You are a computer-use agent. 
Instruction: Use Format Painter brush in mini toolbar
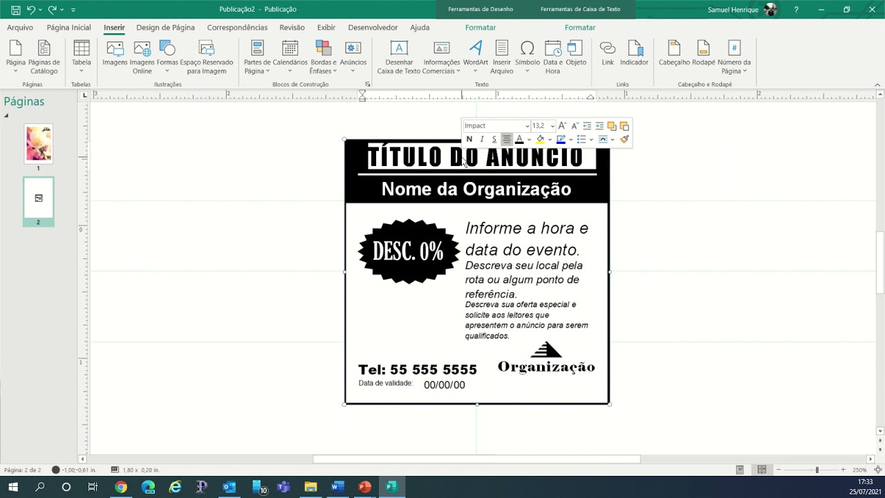[624, 139]
